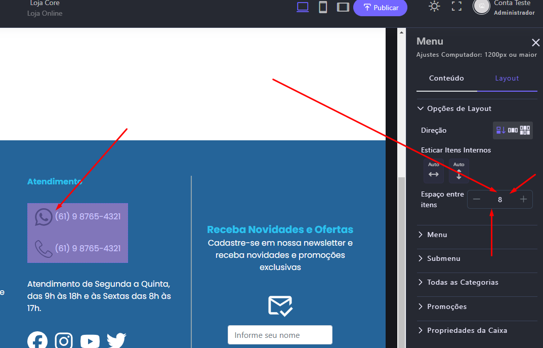Toggle light theme sun icon
The image size is (543, 348).
click(x=434, y=7)
